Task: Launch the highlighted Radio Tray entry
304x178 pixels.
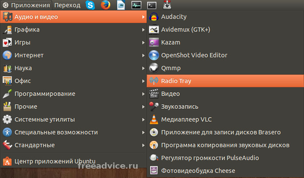Action: pyautogui.click(x=225, y=81)
